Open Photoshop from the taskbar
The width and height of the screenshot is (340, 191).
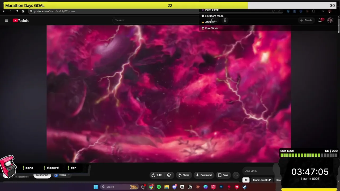click(221, 187)
